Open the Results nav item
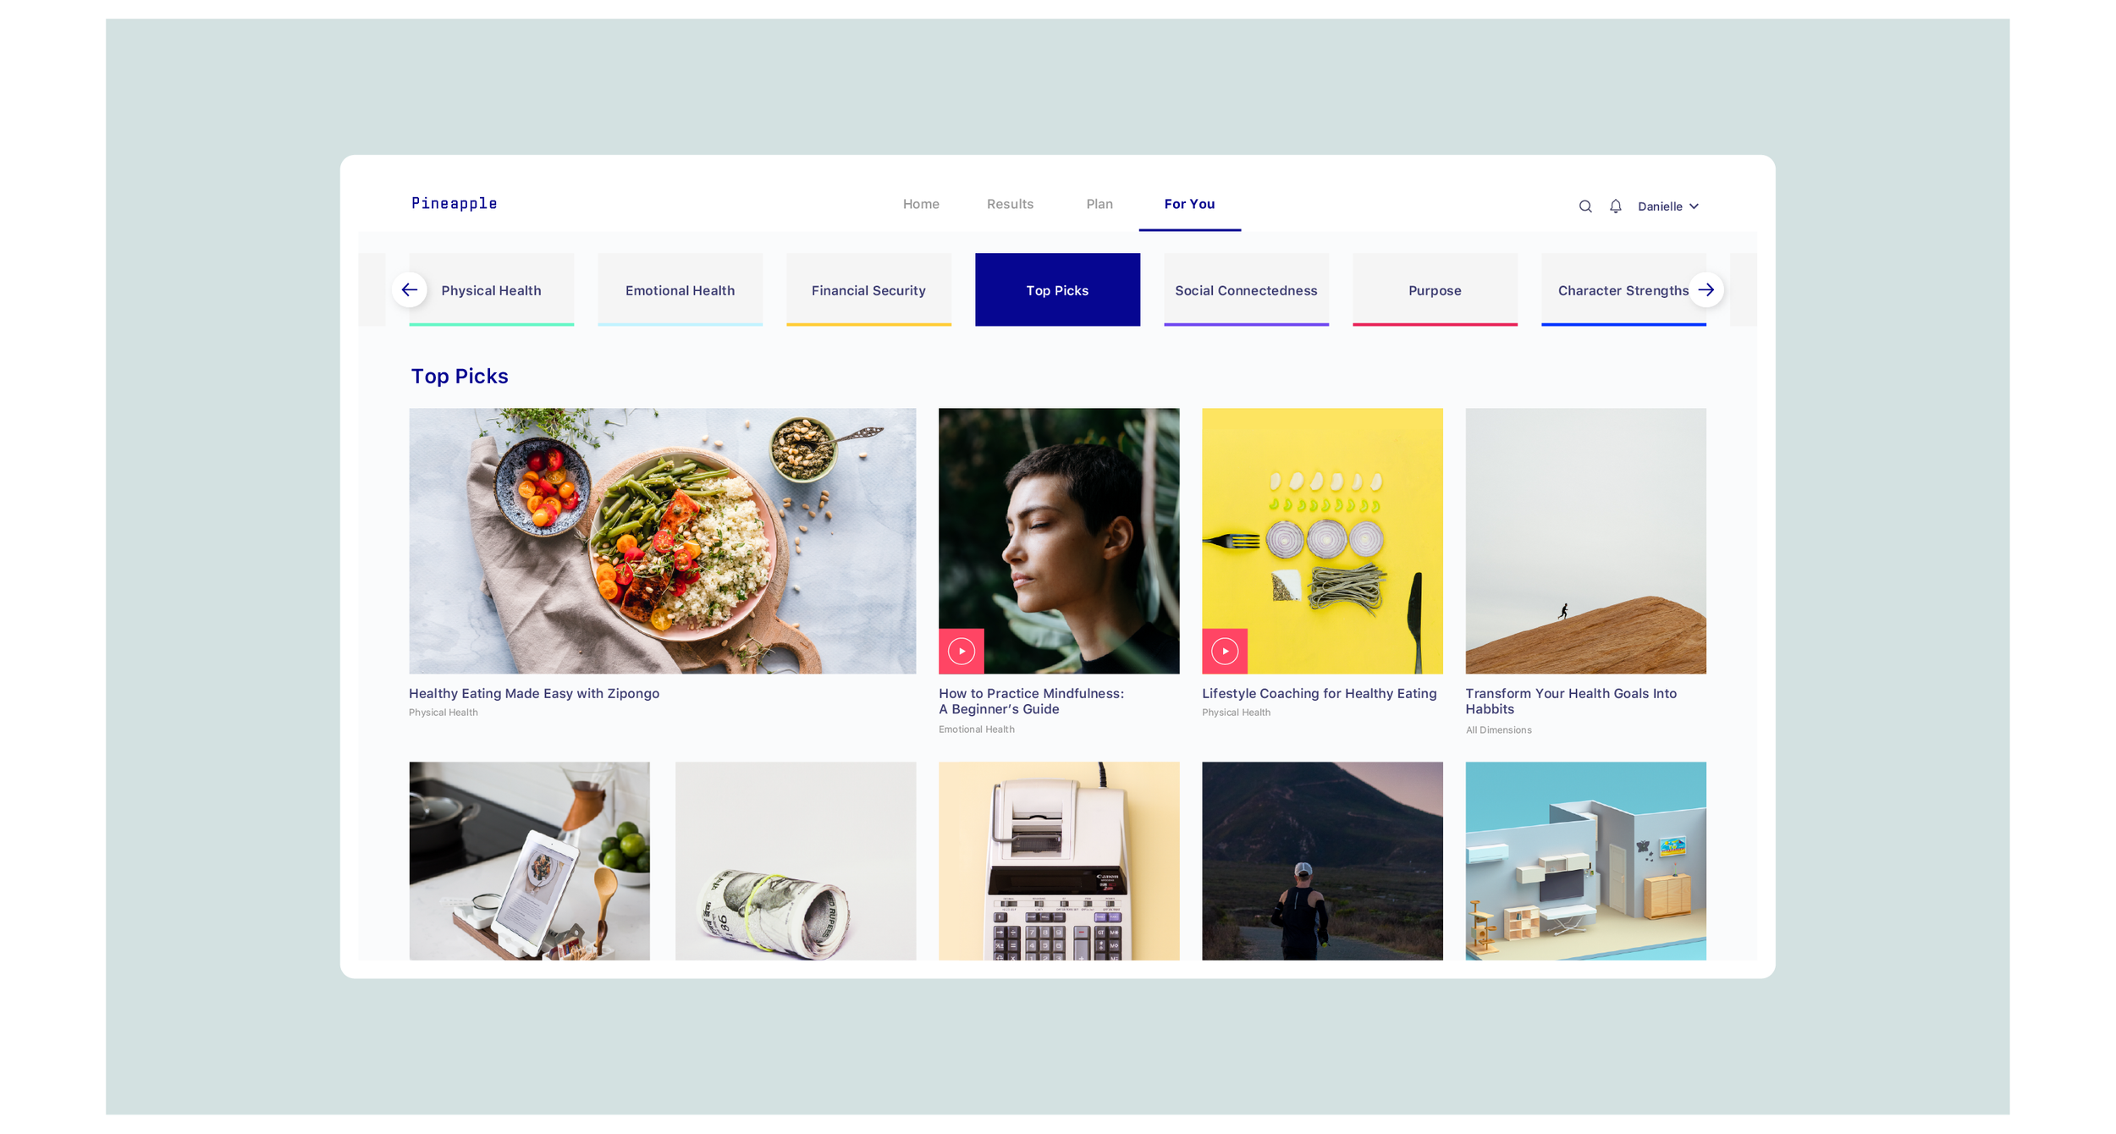This screenshot has height=1134, width=2116. 1010,204
